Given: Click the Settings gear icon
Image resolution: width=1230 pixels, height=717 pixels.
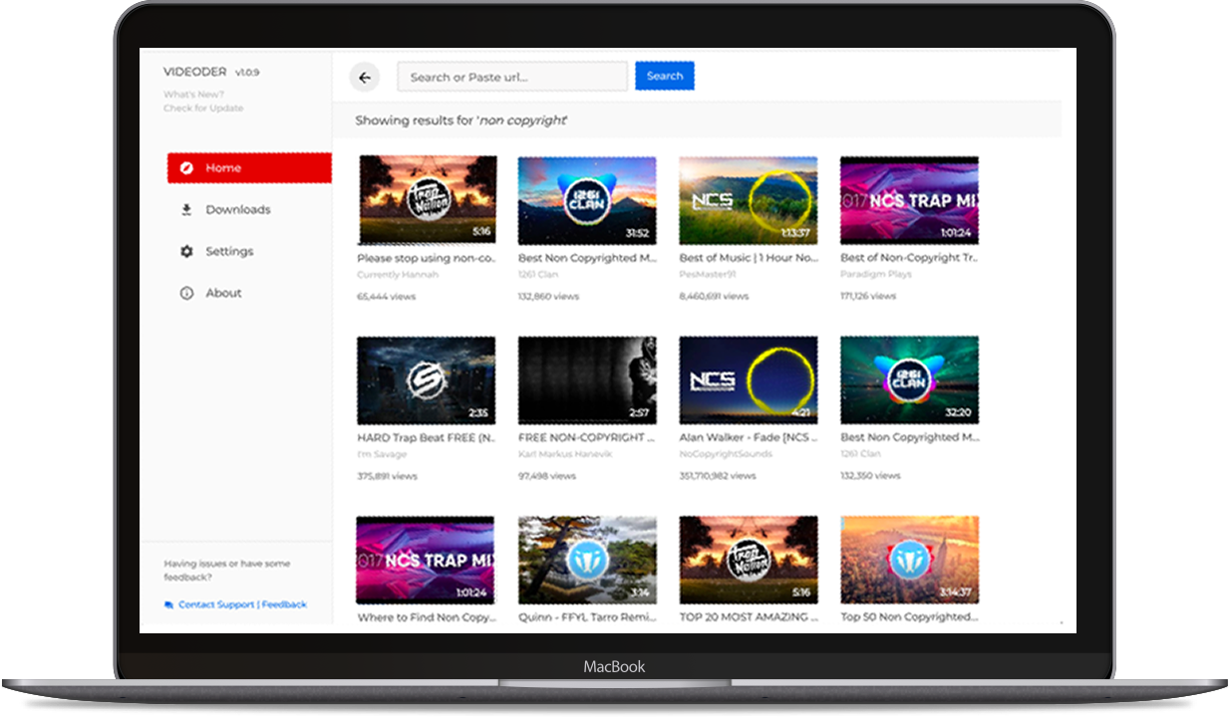Looking at the screenshot, I should coord(186,252).
